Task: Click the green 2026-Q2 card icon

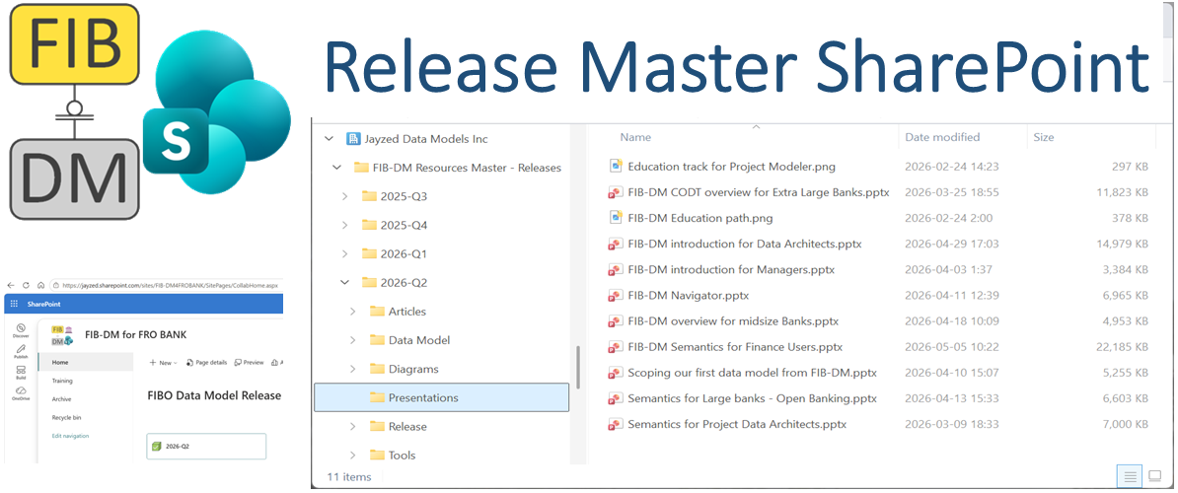Action: click(156, 447)
